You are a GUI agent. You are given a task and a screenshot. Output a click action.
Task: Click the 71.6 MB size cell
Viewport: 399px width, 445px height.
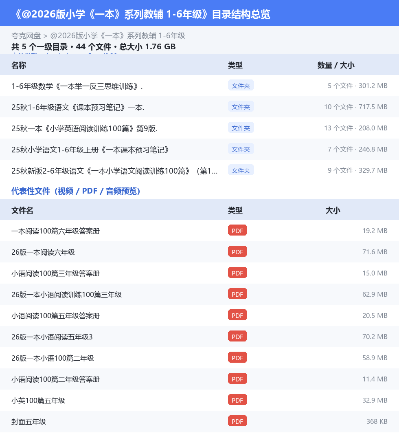point(375,252)
